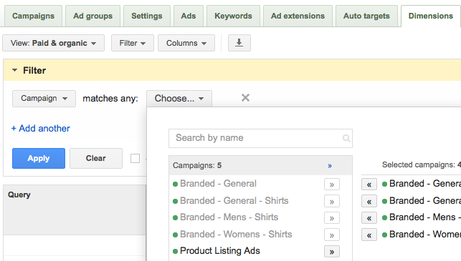Viewport: 461px width, 261px height.
Task: Click the magnifier icon in the search field
Action: 346,138
